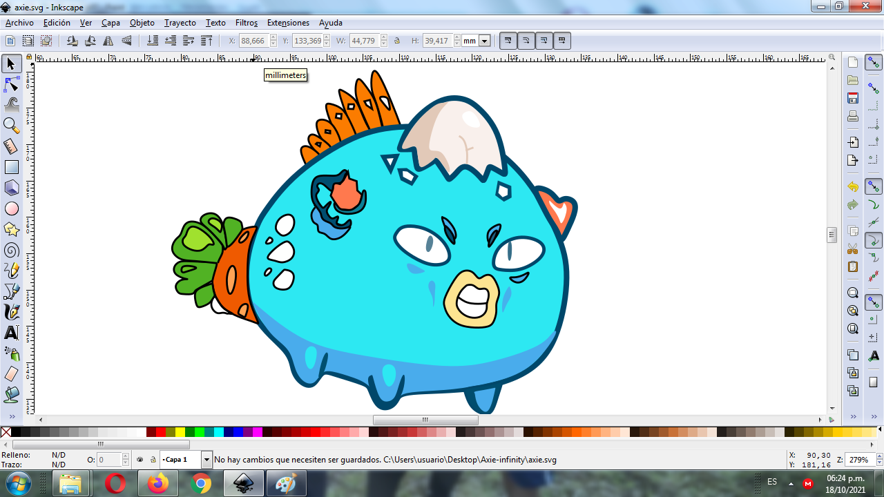Lower selection to bottom

pos(153,41)
